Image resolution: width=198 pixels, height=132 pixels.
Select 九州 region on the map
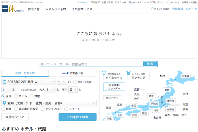(x=120, y=115)
